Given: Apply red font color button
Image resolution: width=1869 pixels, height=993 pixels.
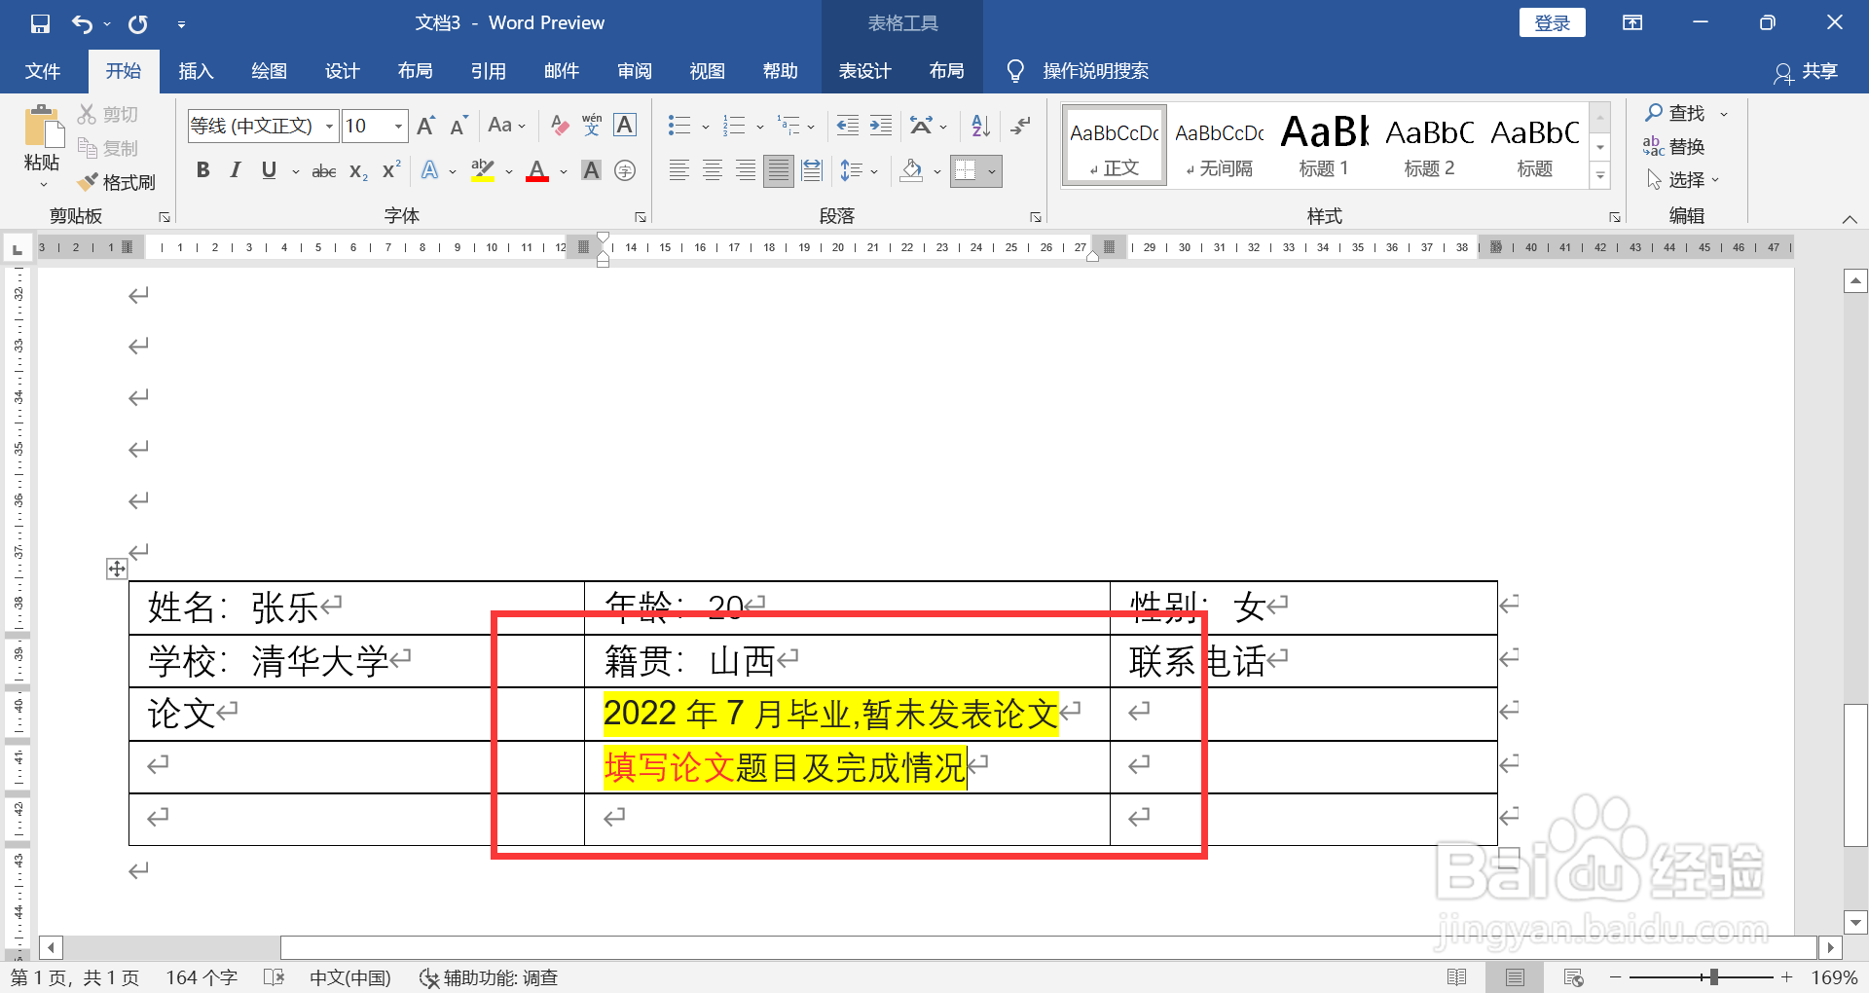Looking at the screenshot, I should pos(537,171).
